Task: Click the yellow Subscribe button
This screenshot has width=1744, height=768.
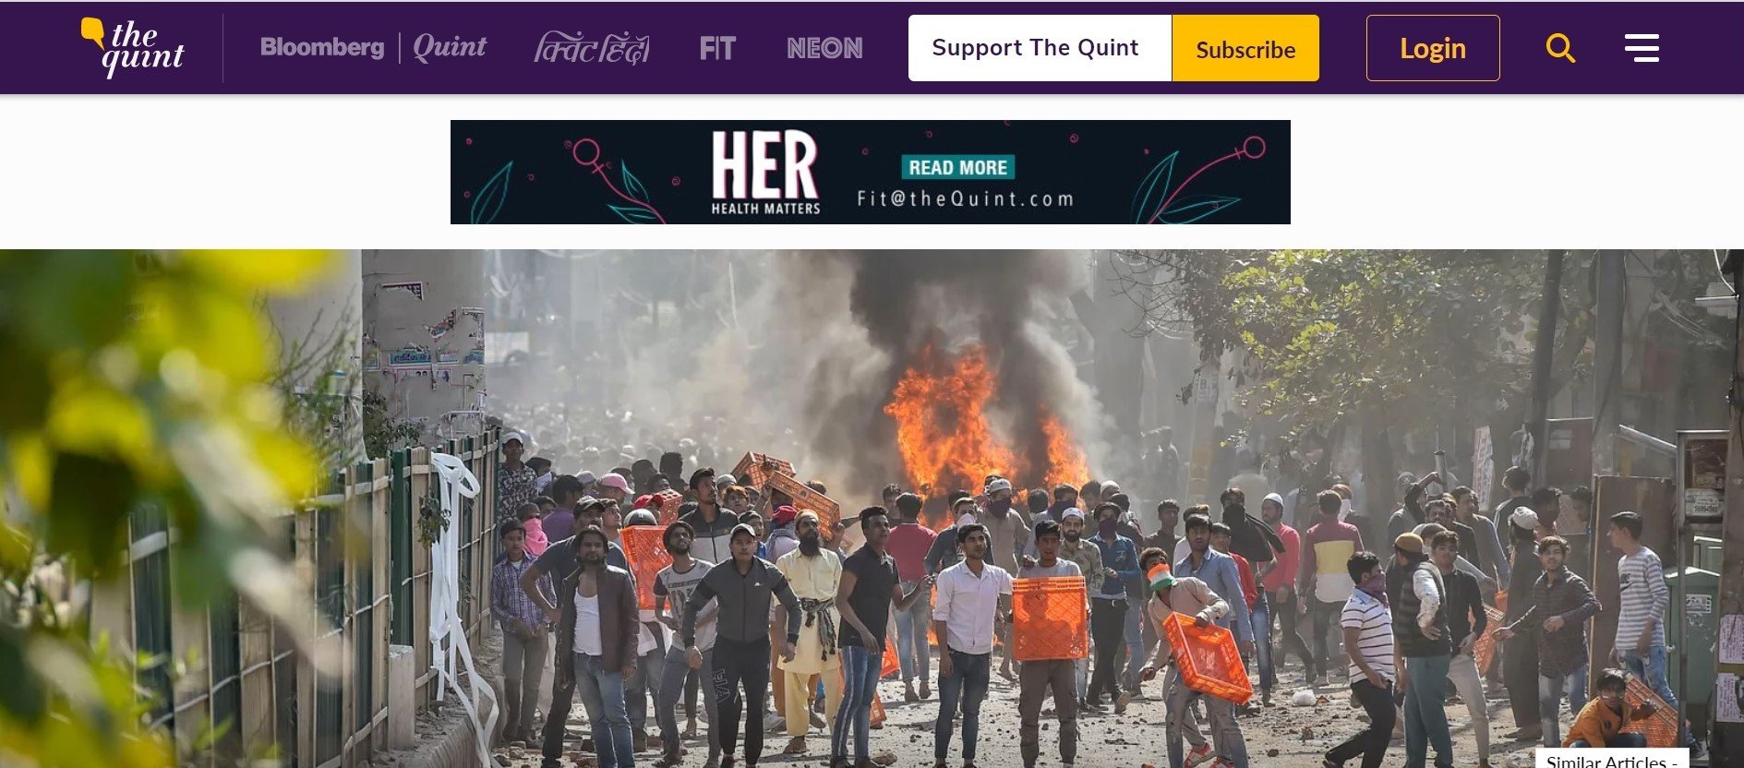Action: [x=1245, y=48]
